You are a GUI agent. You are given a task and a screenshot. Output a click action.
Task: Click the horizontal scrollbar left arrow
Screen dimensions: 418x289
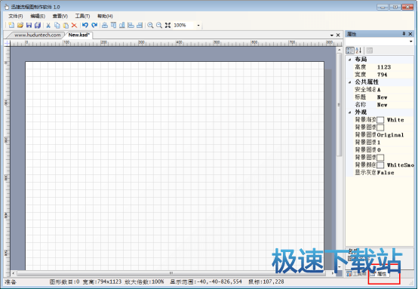tap(14, 273)
